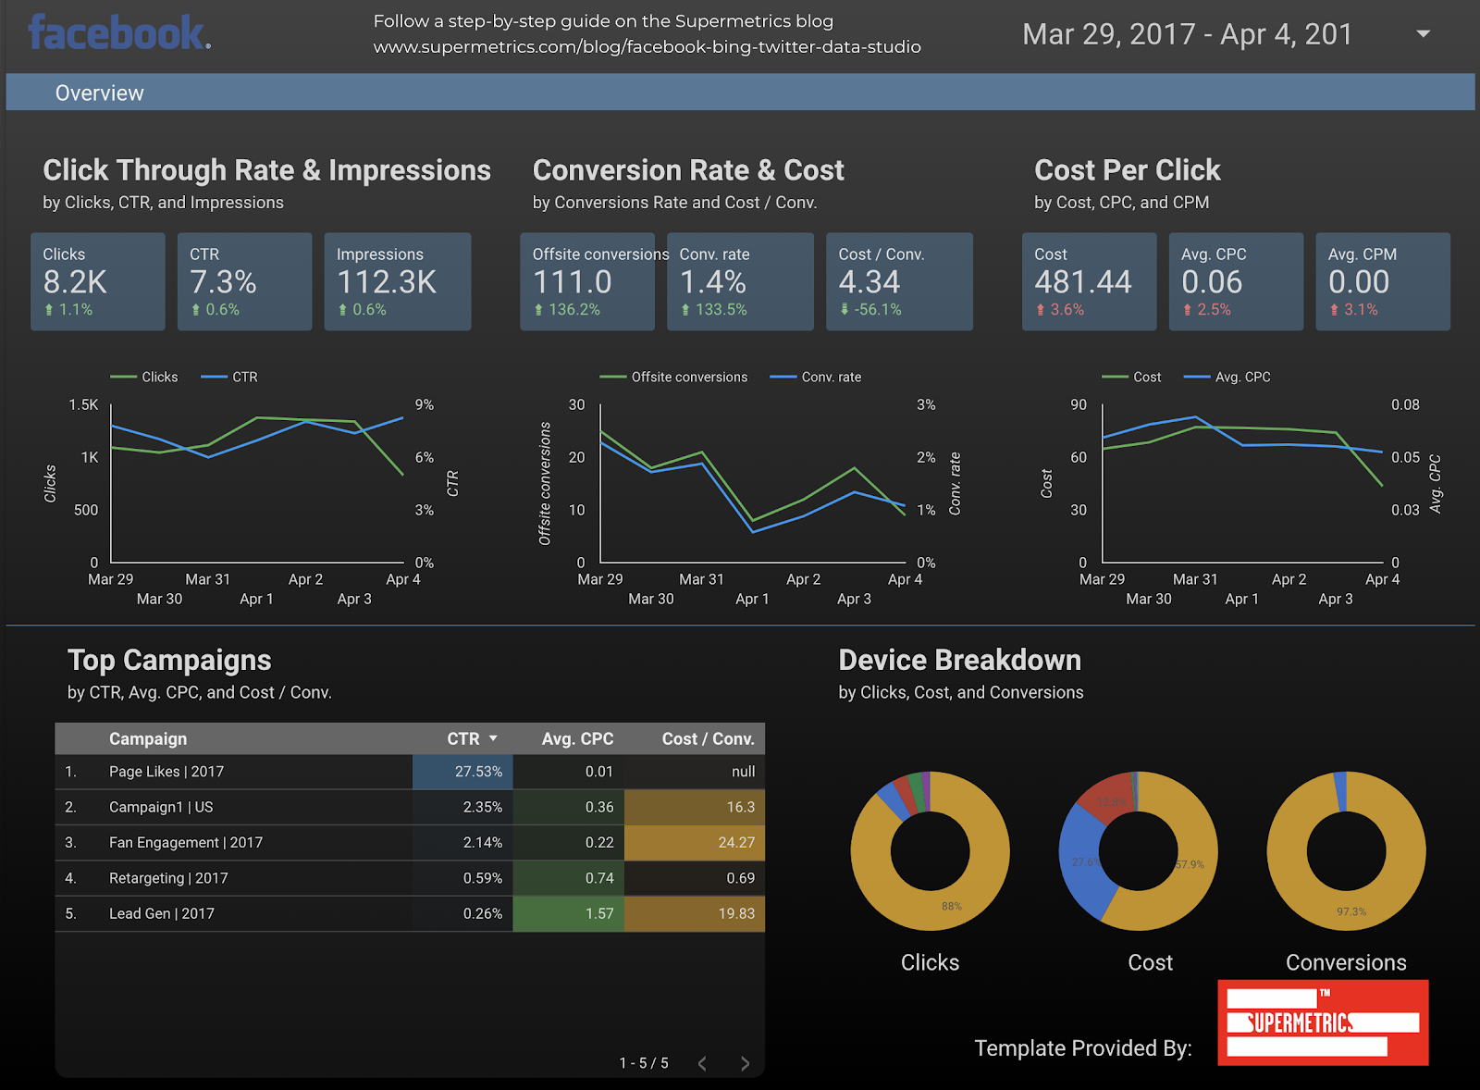Viewport: 1480px width, 1090px height.
Task: Sort table by Cost / Conv. header
Action: 709,738
